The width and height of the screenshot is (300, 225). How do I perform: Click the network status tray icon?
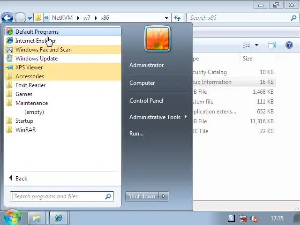pos(243,218)
